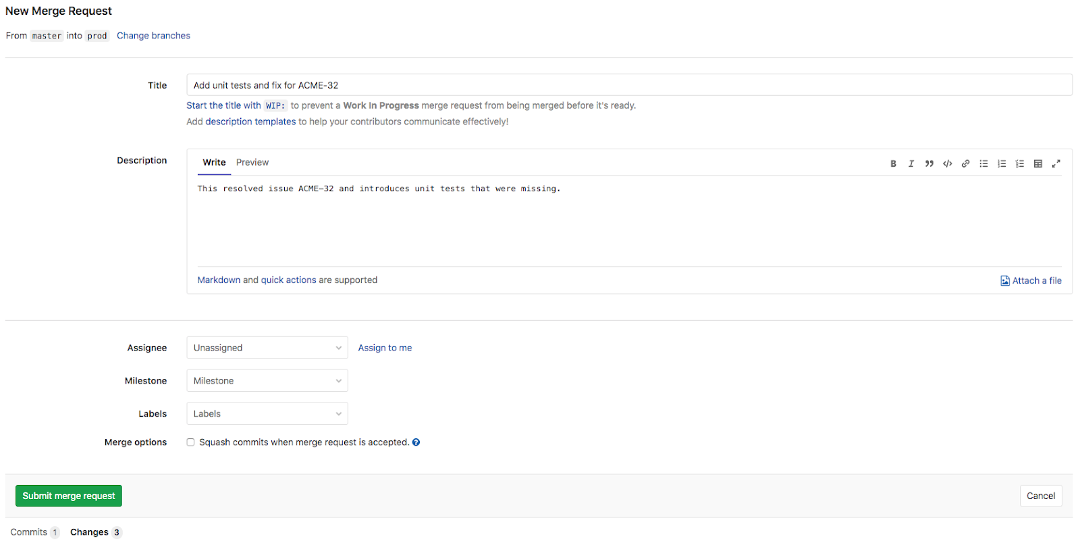Add a bullet list icon

click(x=984, y=163)
